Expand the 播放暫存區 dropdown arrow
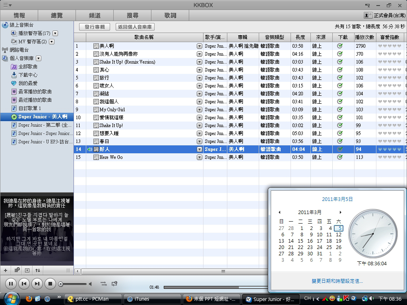 (55, 33)
